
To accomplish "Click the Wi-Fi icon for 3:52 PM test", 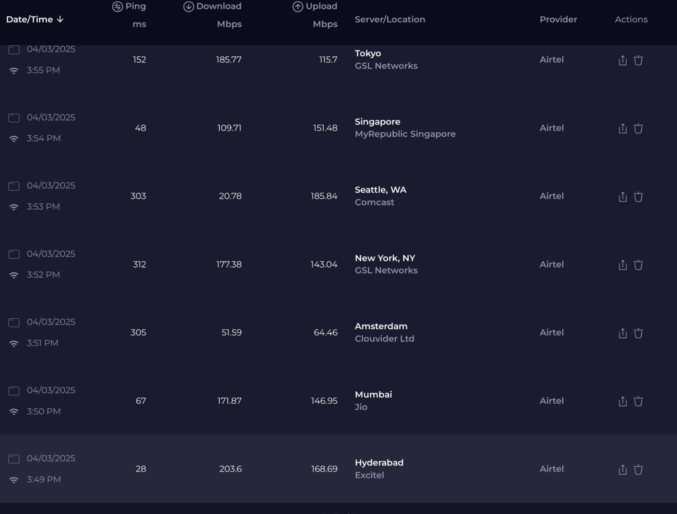I will click(14, 275).
